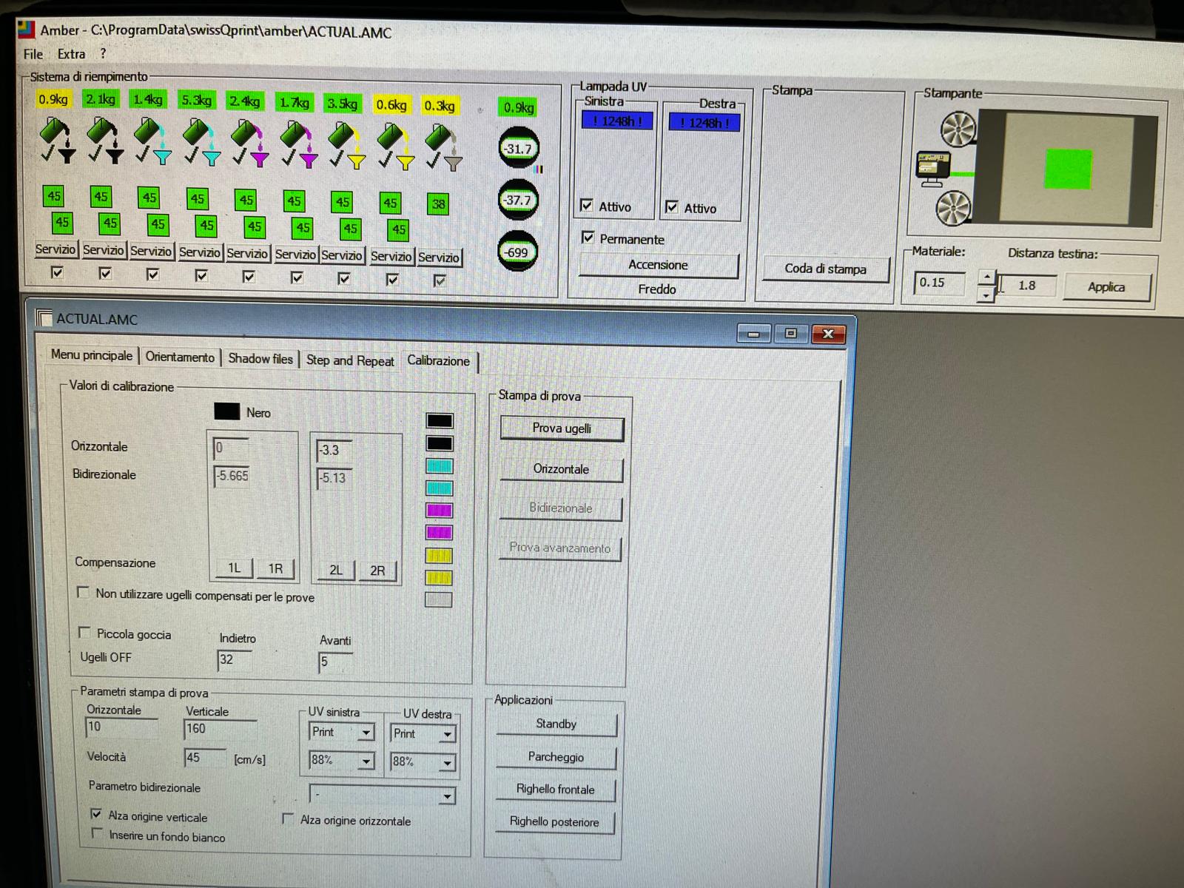
Task: Click the Coda di stampa button
Action: pyautogui.click(x=825, y=269)
